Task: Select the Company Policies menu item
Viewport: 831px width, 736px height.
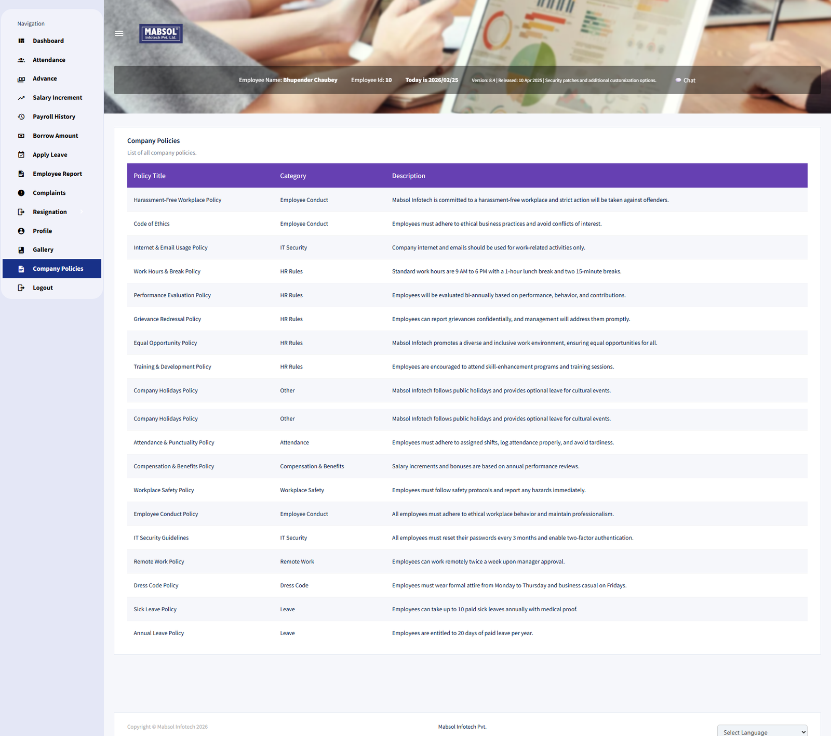Action: [58, 269]
